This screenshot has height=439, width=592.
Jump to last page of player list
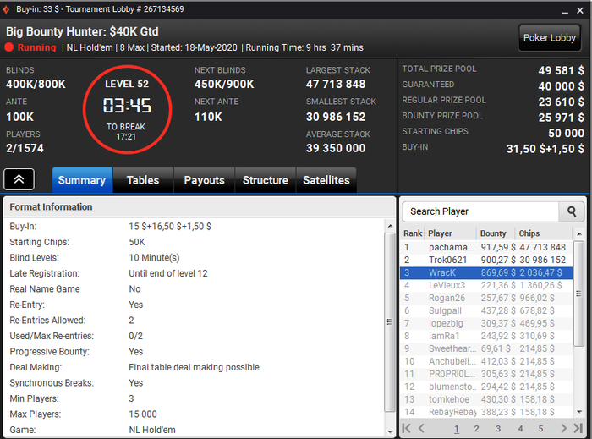tap(578, 428)
